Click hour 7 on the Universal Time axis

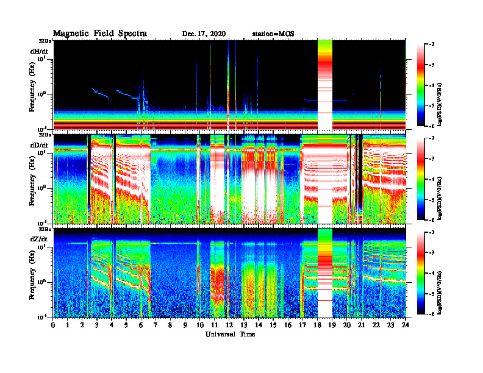(x=156, y=325)
